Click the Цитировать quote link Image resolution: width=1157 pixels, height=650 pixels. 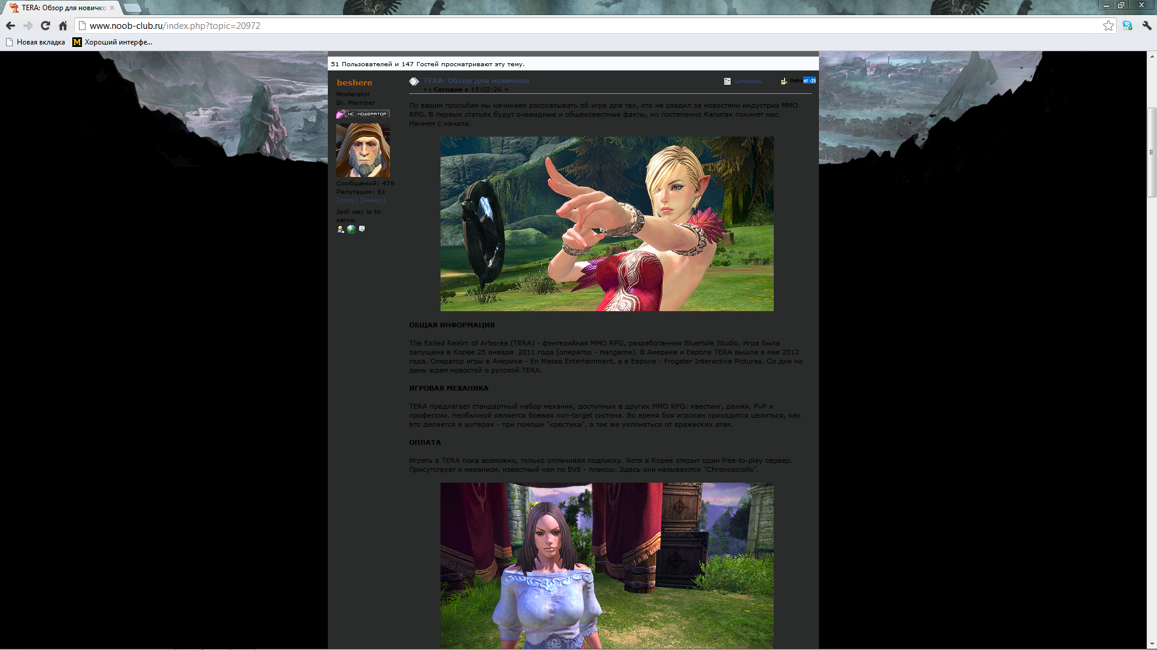point(748,81)
